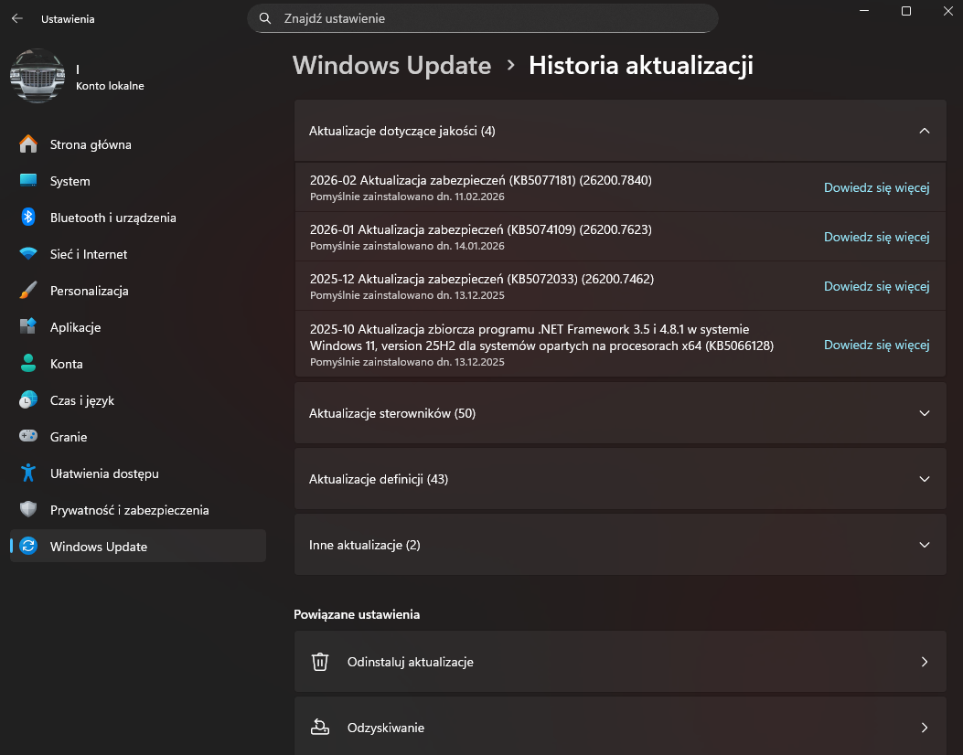Open the System settings page
Screen dimensions: 963x755
(70, 181)
